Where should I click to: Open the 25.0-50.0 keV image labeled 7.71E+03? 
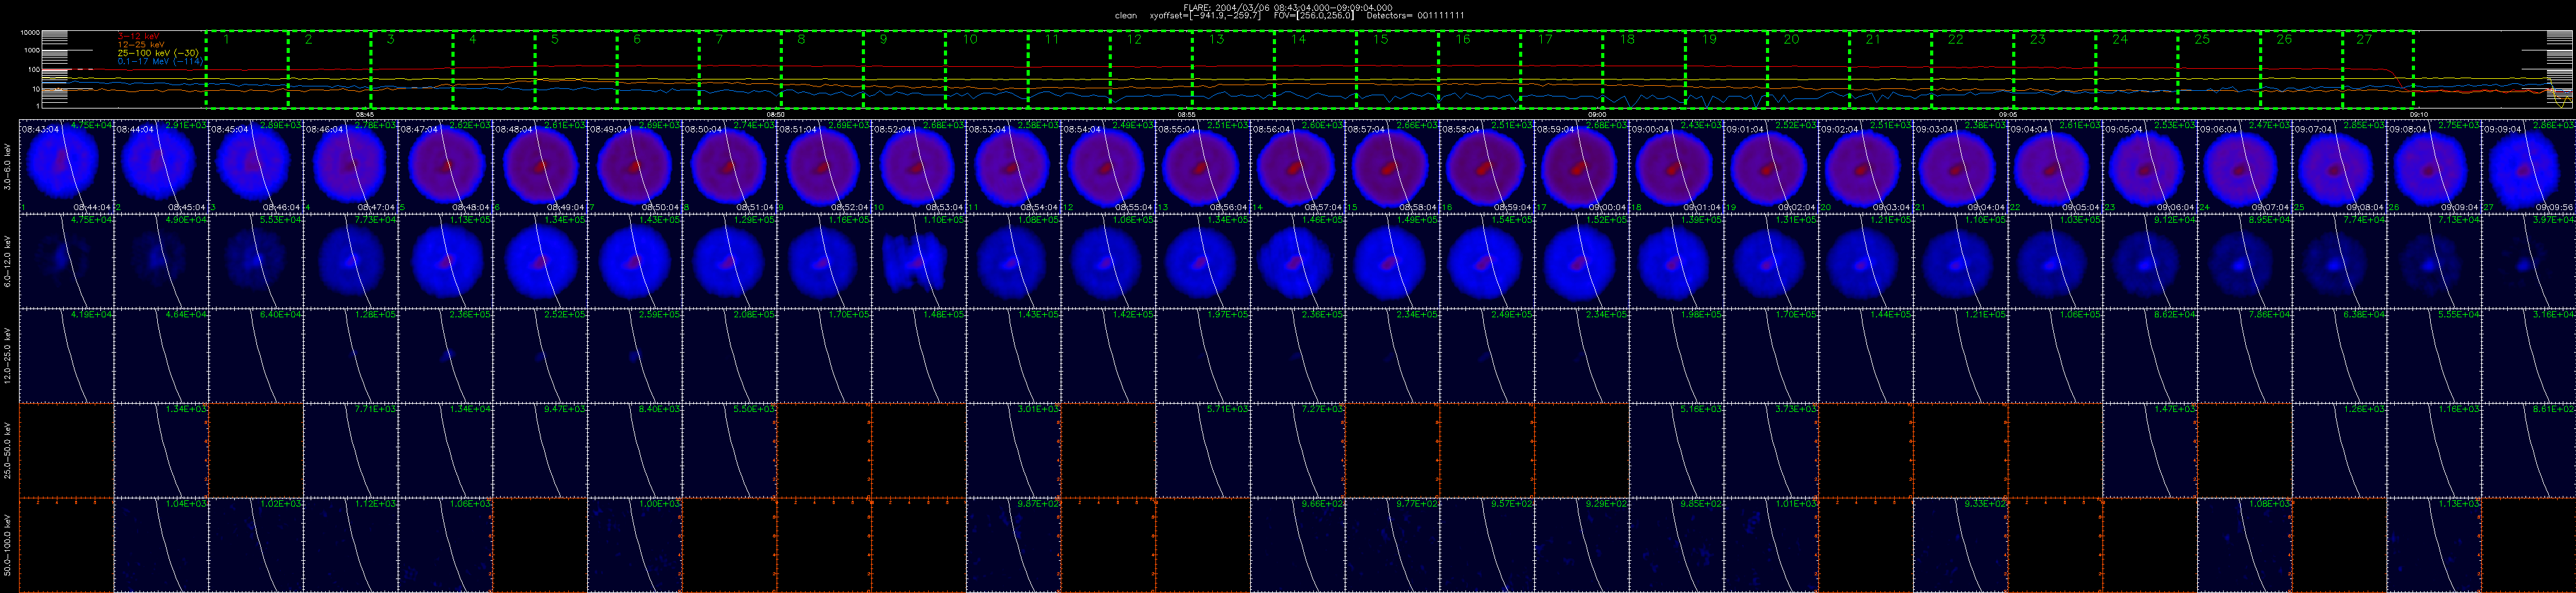[x=351, y=451]
